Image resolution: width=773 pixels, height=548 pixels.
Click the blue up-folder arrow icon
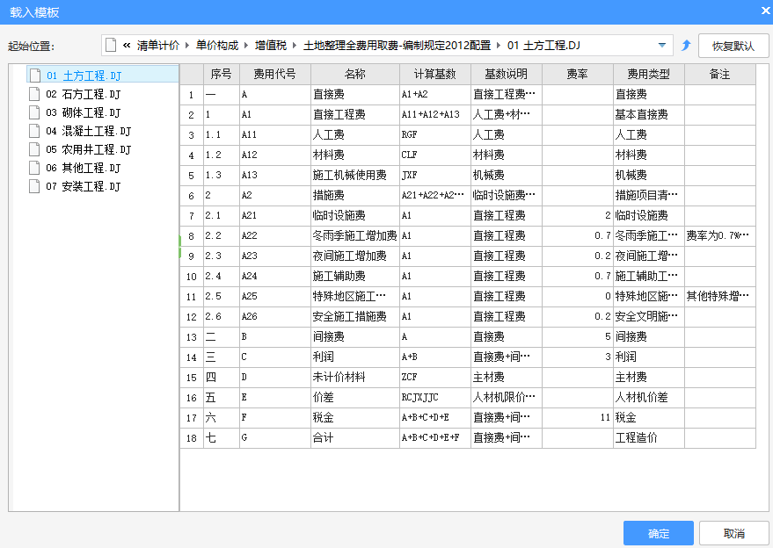point(686,46)
